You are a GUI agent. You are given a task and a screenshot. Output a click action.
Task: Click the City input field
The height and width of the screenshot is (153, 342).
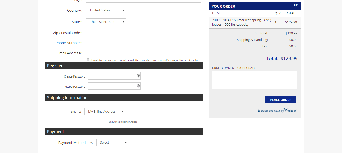(143, 1)
